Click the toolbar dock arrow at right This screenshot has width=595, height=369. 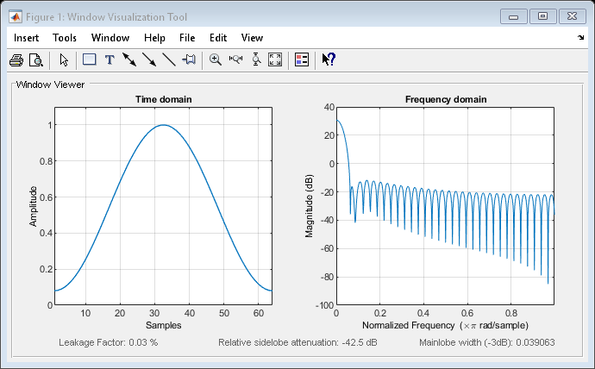[581, 38]
